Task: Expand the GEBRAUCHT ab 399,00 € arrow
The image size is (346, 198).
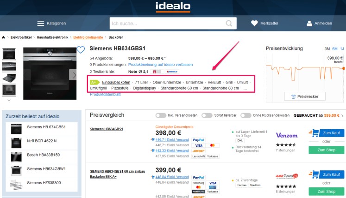Action: [x=342, y=116]
